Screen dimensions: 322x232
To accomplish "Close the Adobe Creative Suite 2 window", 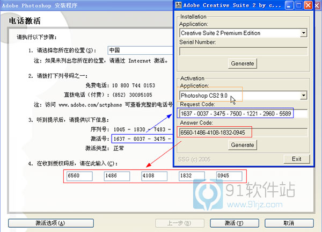I will click(x=309, y=6).
